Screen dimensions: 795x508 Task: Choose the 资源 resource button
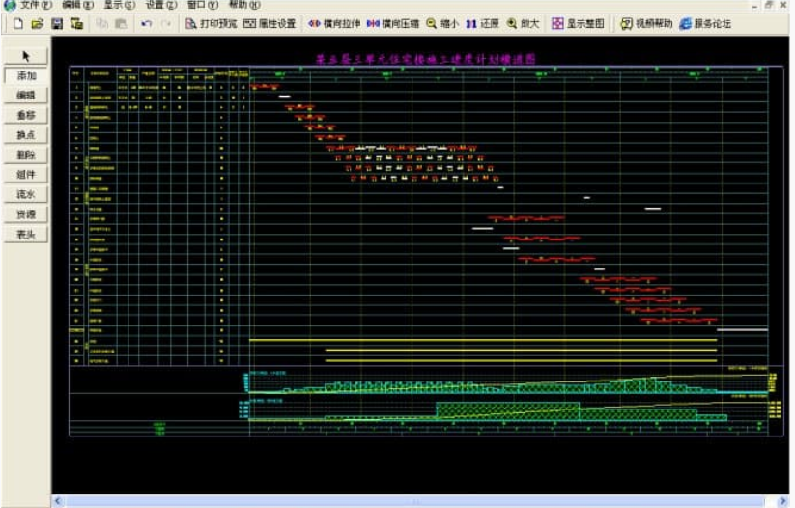(x=26, y=214)
